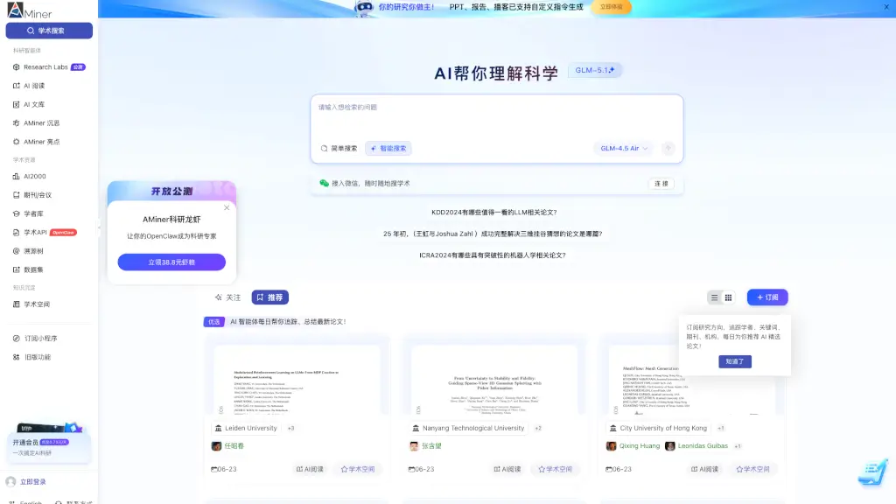Screen dimensions: 896x504
Task: Click the GLM-5.1 badge beside title
Action: click(x=594, y=70)
